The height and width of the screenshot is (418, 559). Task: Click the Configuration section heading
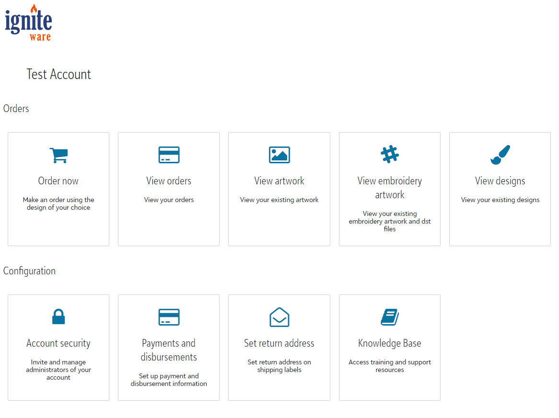[29, 271]
